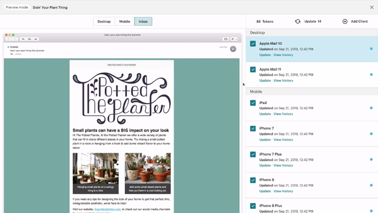
Task: Click the 'Small plants can have a BIG impact' headline
Action: [121, 130]
